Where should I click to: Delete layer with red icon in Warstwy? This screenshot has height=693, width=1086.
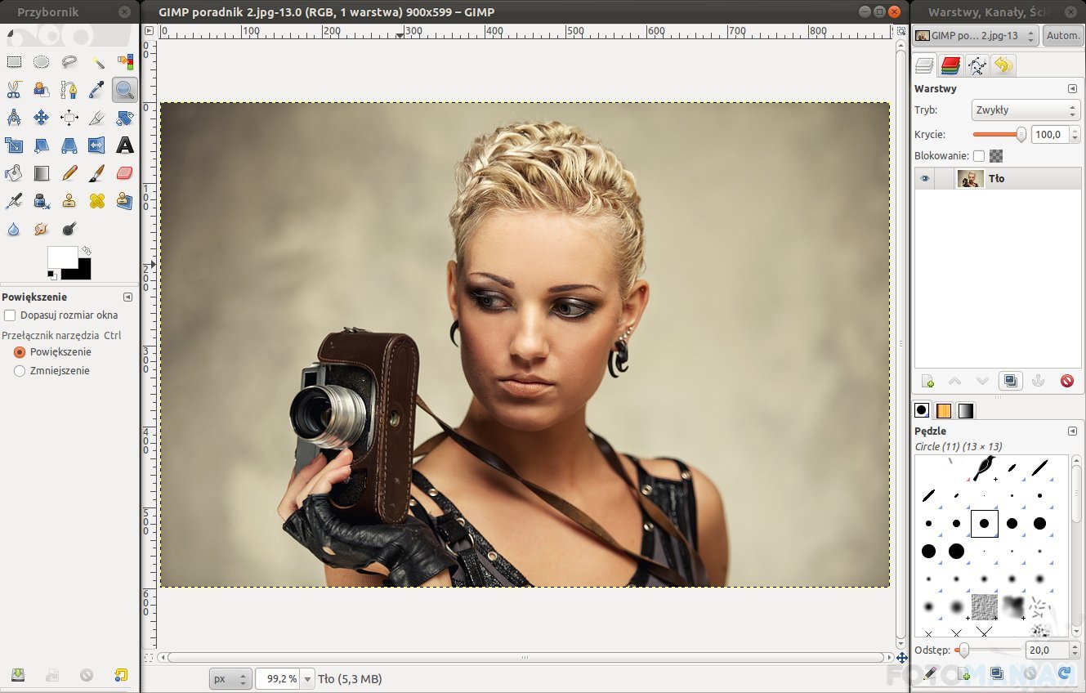pyautogui.click(x=1066, y=381)
